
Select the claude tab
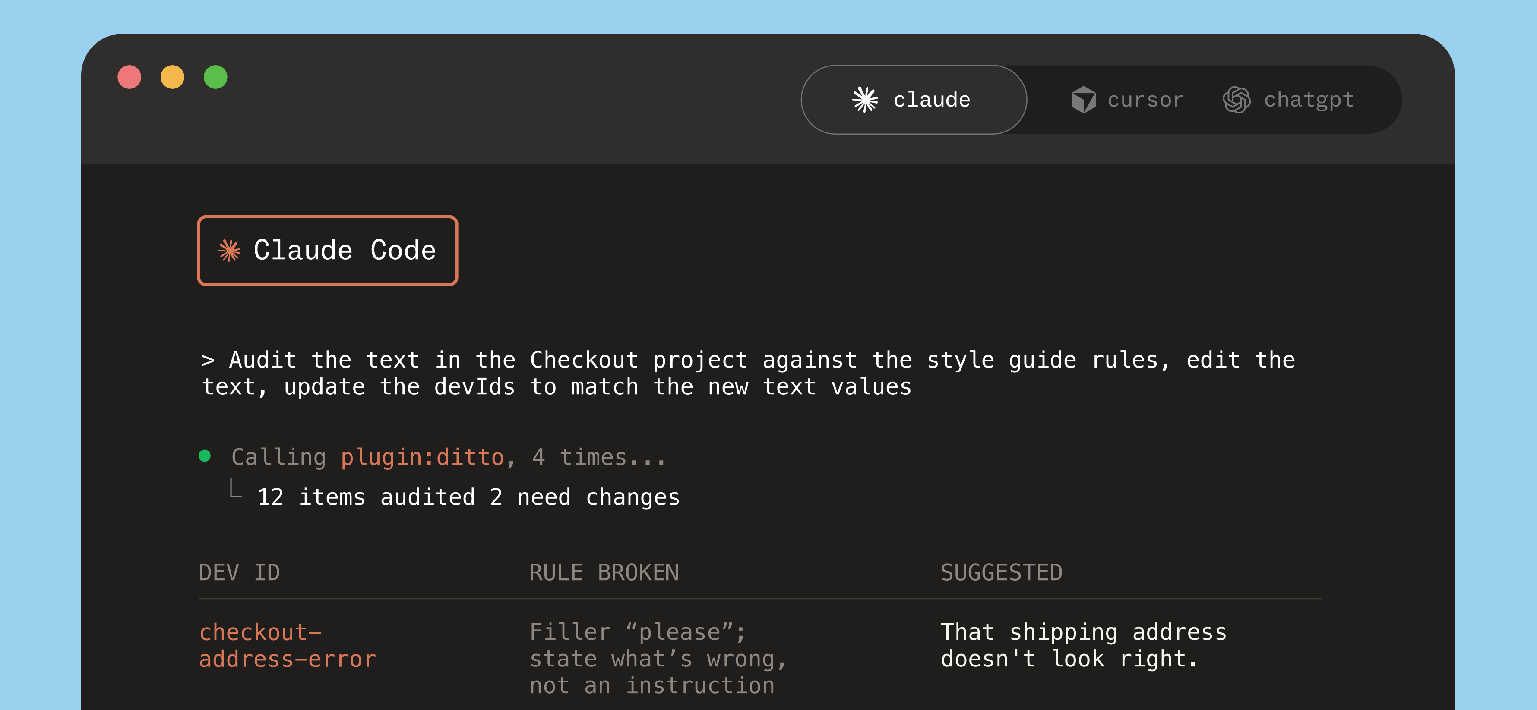pos(914,100)
